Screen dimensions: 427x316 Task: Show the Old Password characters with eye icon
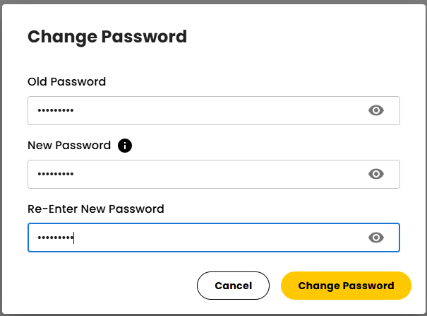point(376,110)
